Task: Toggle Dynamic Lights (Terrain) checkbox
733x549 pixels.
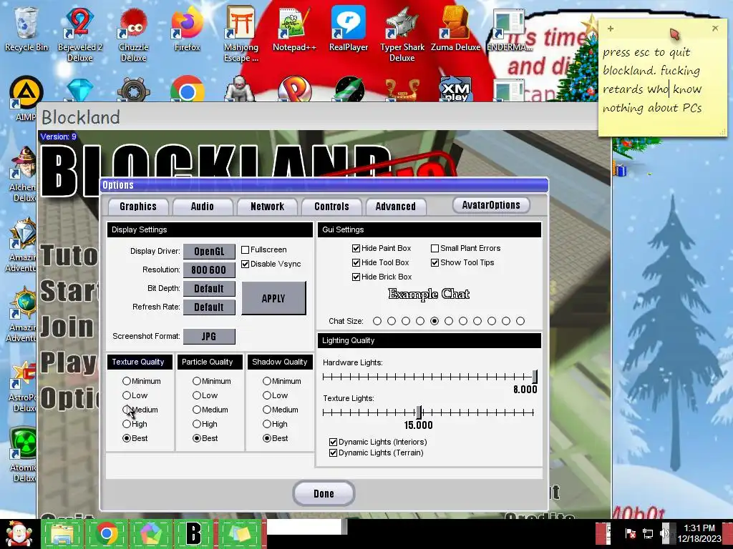Action: (x=334, y=452)
